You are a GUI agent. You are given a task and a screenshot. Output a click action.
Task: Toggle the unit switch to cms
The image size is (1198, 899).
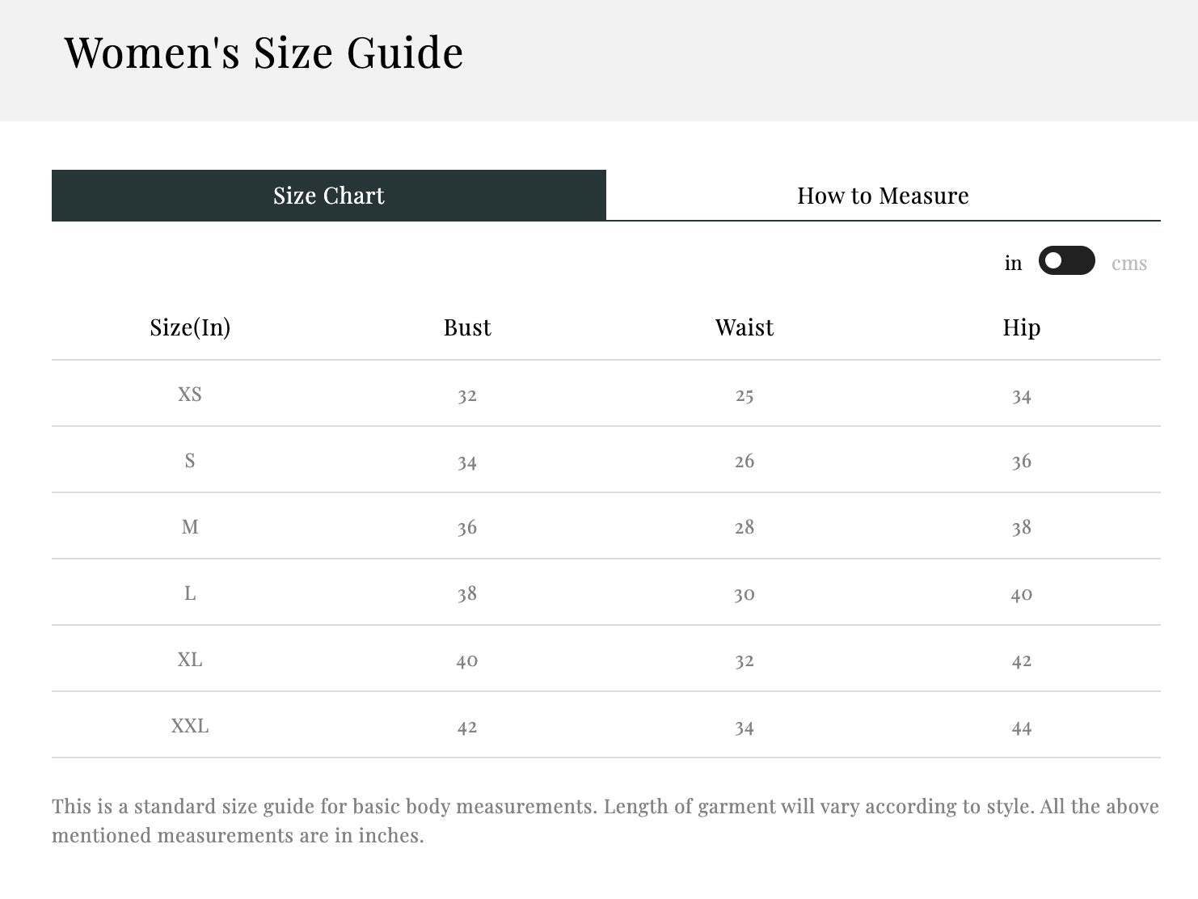tap(1066, 261)
